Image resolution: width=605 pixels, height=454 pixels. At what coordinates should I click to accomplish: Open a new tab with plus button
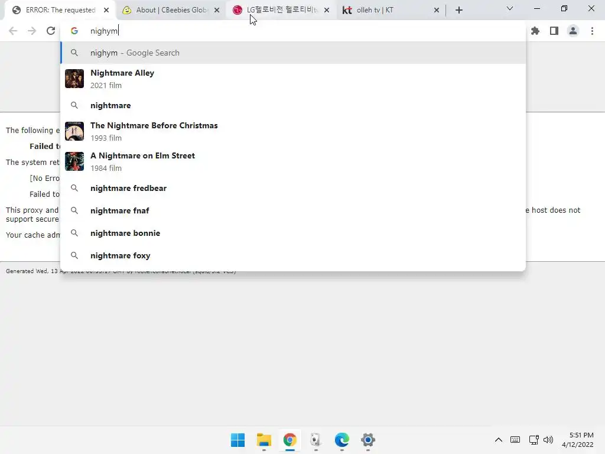tap(458, 10)
